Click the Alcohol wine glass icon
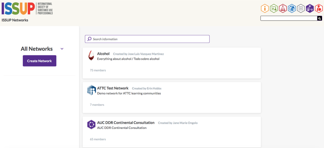Viewport: 324px width, 148px height. click(x=91, y=55)
